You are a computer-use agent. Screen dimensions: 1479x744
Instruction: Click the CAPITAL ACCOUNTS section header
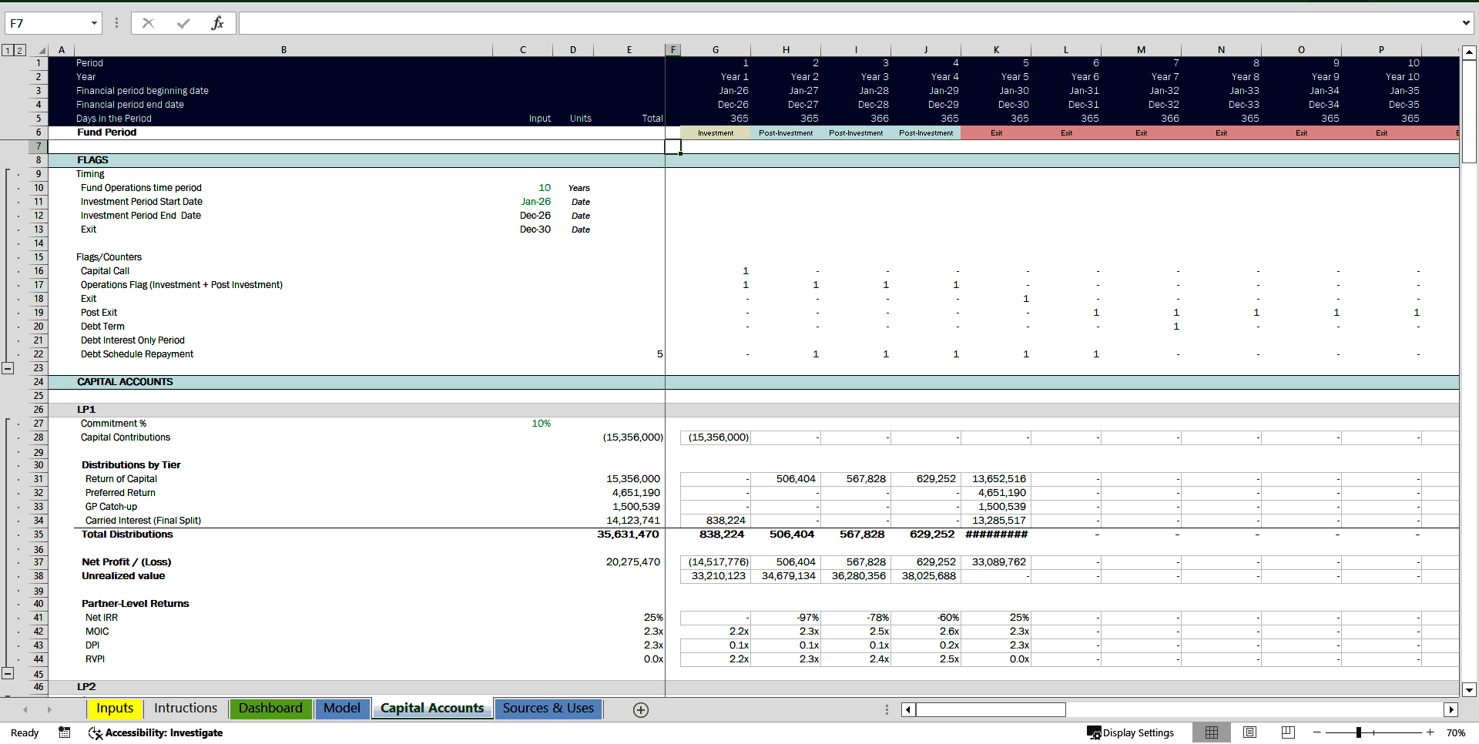pyautogui.click(x=125, y=382)
